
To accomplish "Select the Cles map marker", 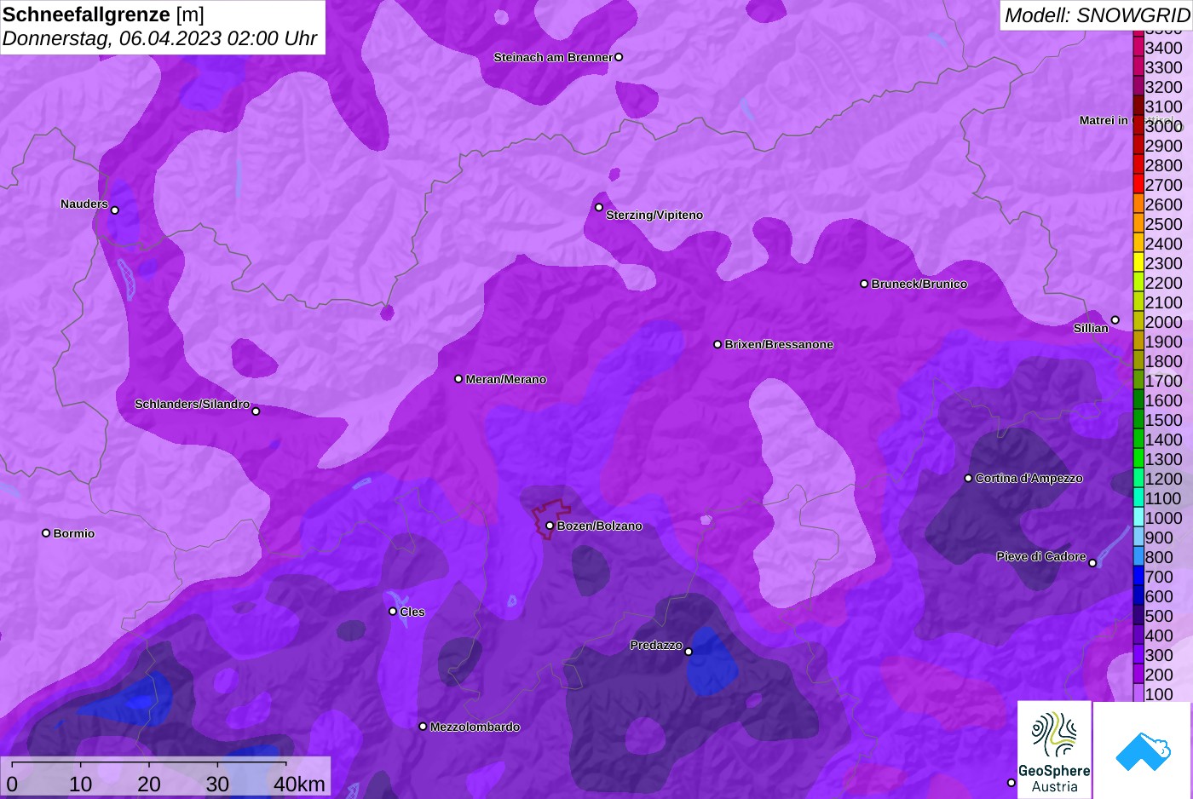I will click(393, 611).
